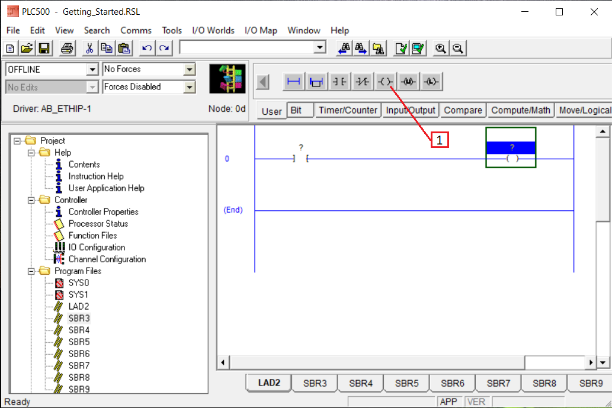Open the toolbar search combo dropdown arrow

tap(320, 47)
